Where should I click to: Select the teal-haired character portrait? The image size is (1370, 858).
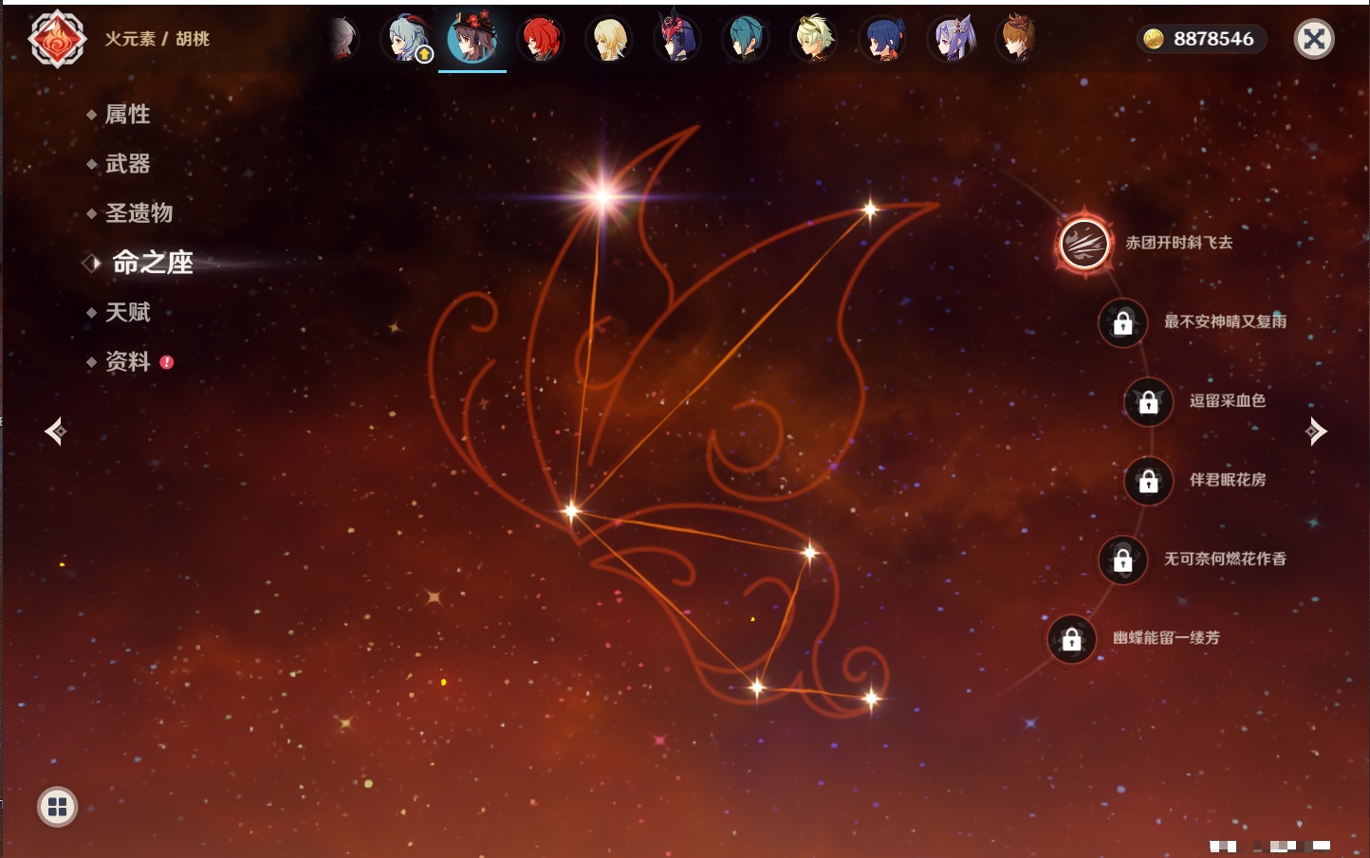[x=746, y=39]
